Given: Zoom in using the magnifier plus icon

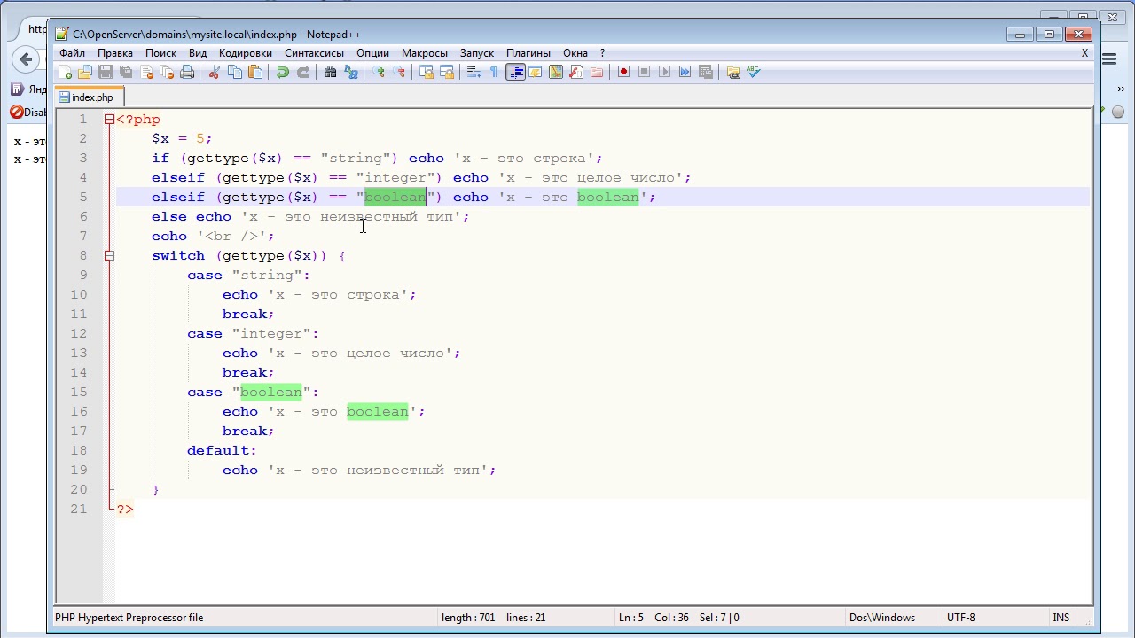Looking at the screenshot, I should click(x=379, y=73).
